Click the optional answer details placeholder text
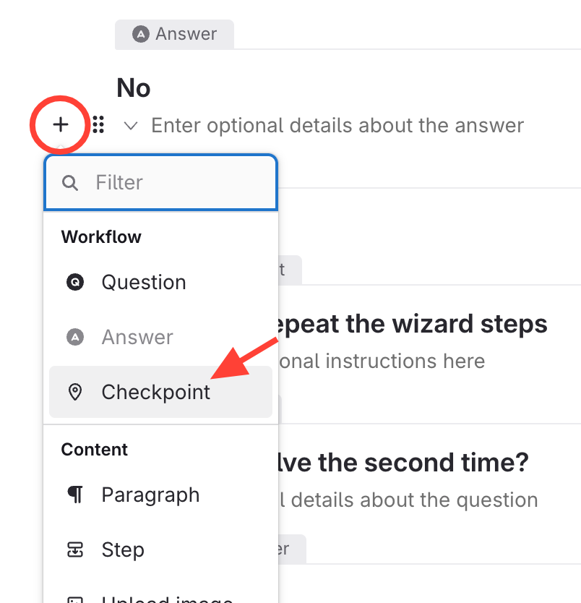 pos(337,125)
